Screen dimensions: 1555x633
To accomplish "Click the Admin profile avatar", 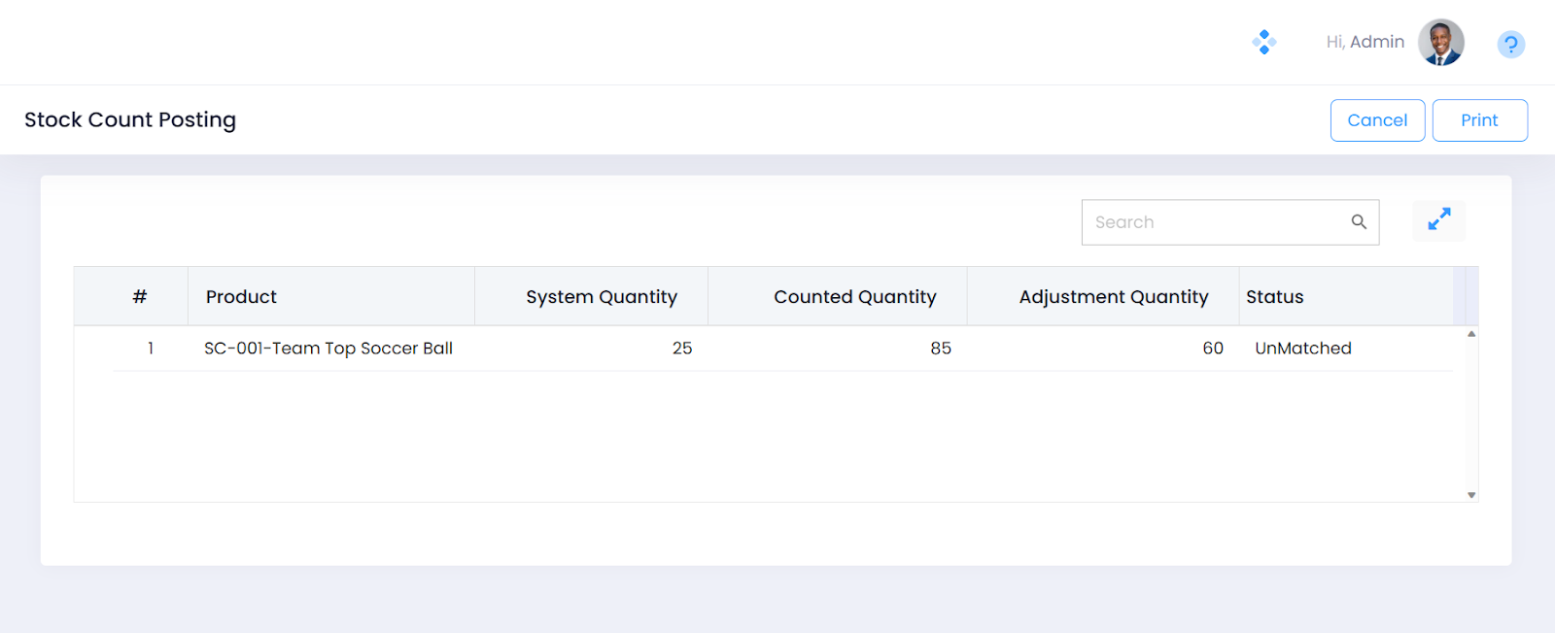I will (1440, 43).
